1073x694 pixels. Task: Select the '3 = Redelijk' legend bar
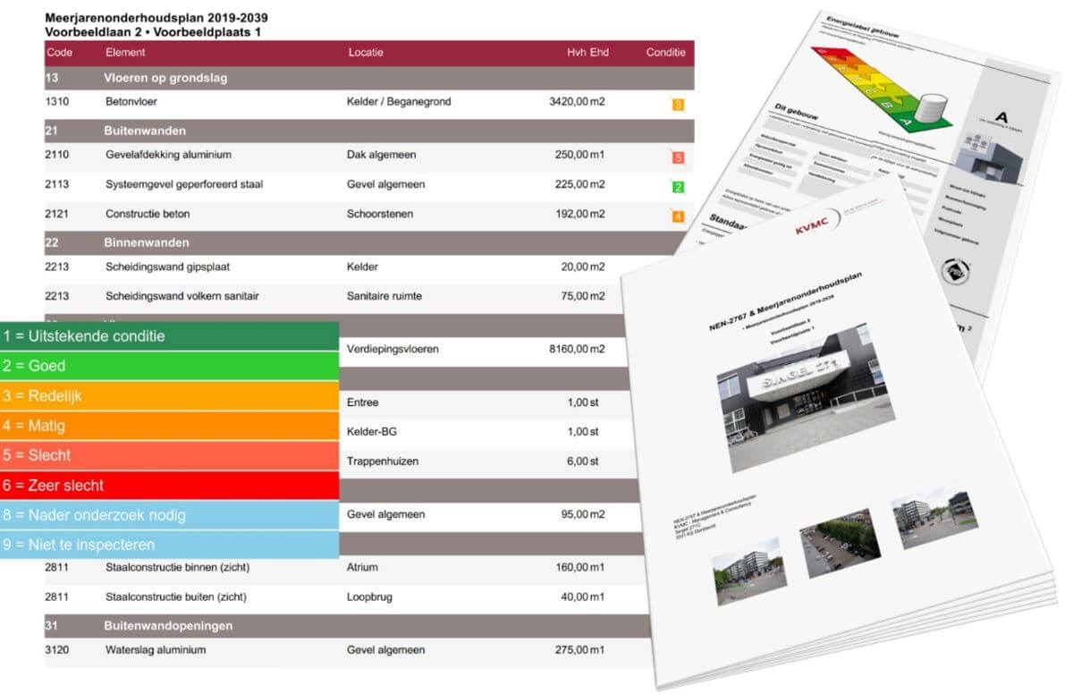170,396
